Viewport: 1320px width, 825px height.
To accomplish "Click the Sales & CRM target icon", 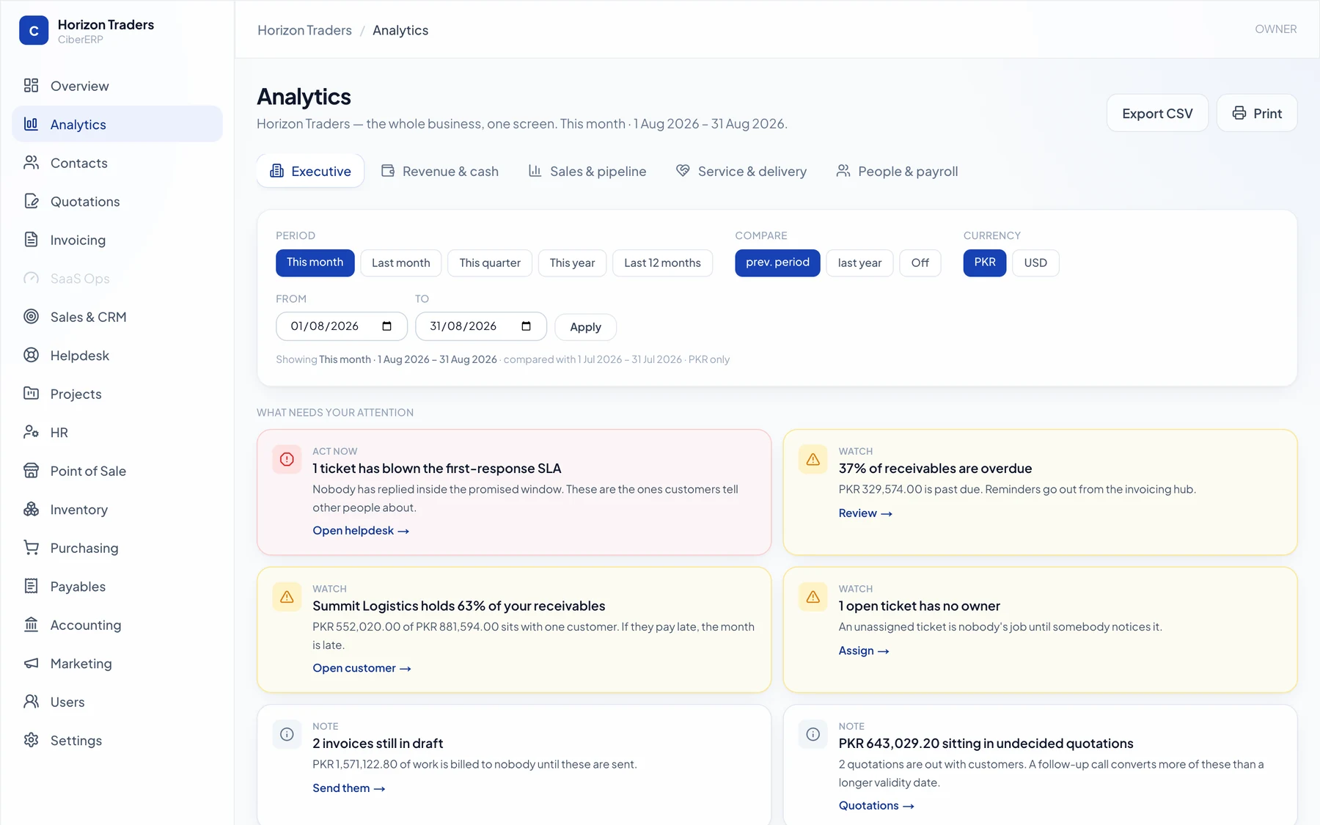I will pyautogui.click(x=31, y=317).
